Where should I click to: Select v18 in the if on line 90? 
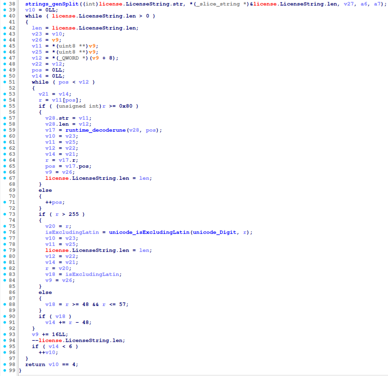tap(60, 316)
